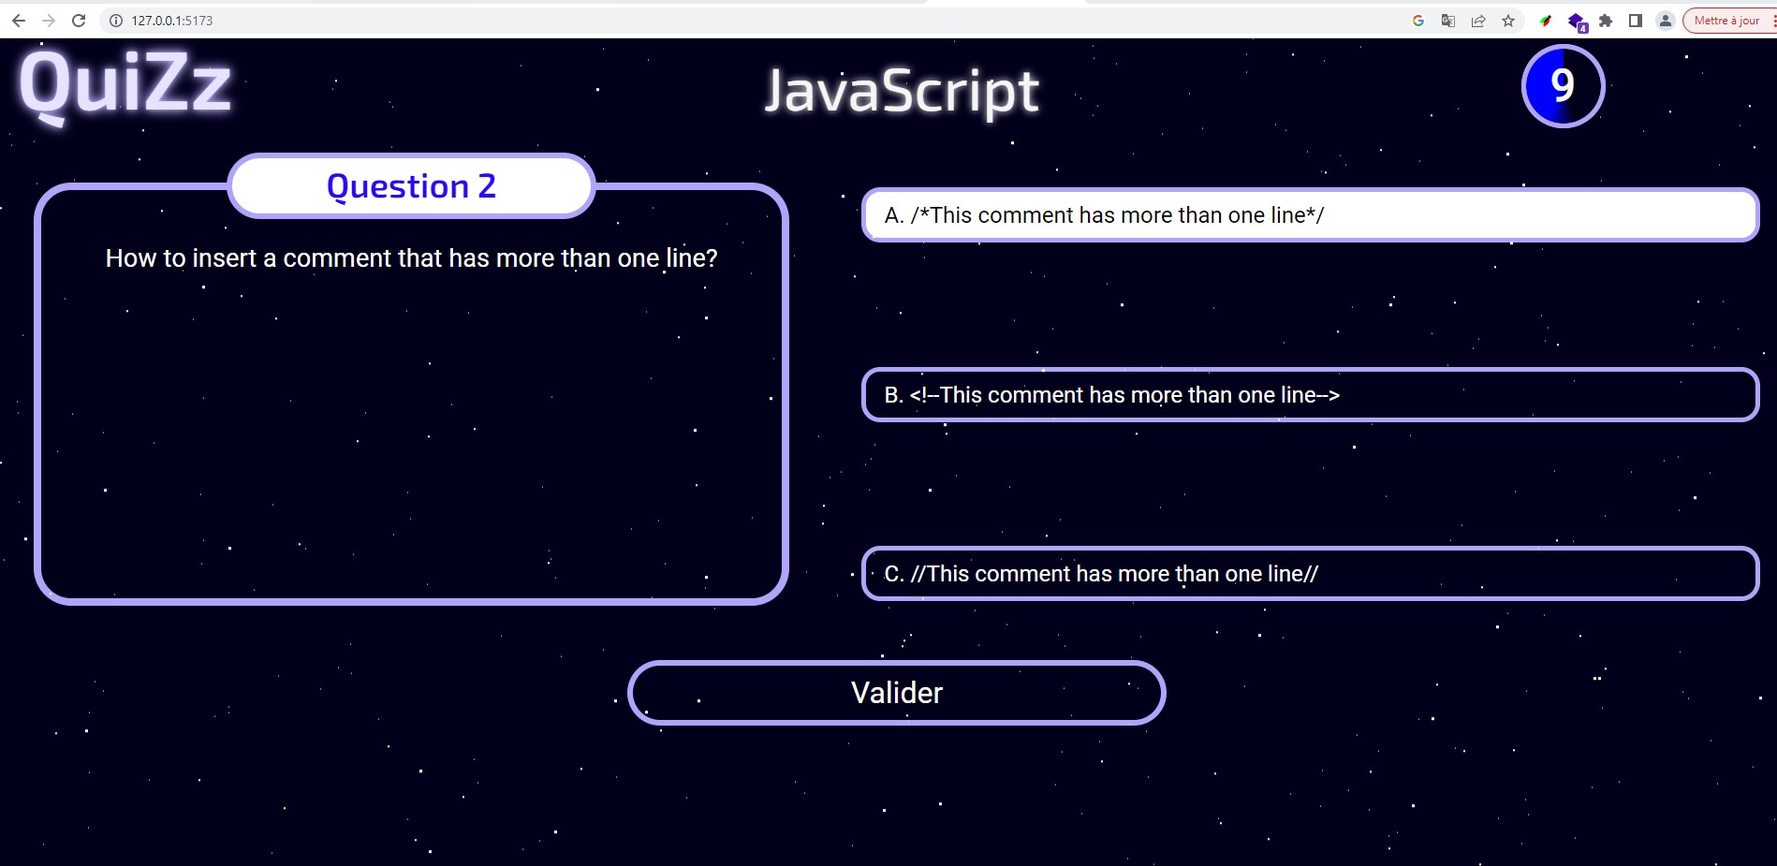Viewport: 1777px width, 866px height.
Task: Open Chrome's three-dot menu
Action: click(x=1772, y=19)
